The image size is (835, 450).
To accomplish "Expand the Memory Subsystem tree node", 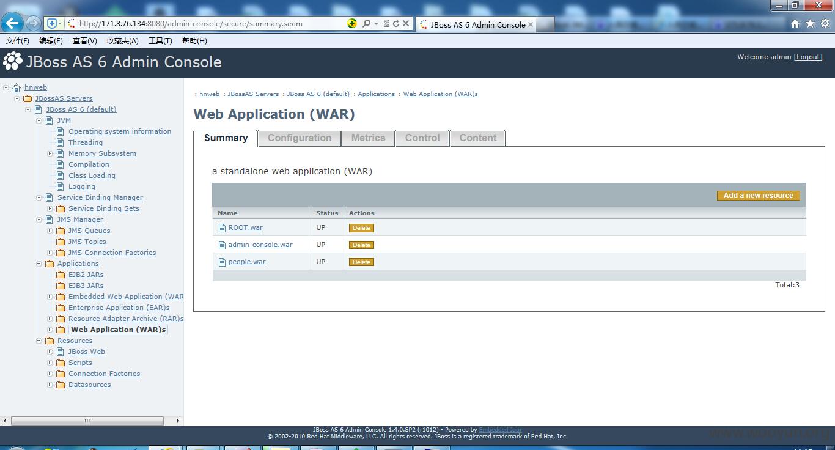I will tap(50, 154).
